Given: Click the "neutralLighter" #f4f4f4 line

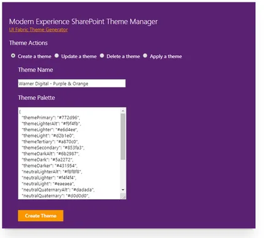Looking at the screenshot, I should pyautogui.click(x=49, y=178).
